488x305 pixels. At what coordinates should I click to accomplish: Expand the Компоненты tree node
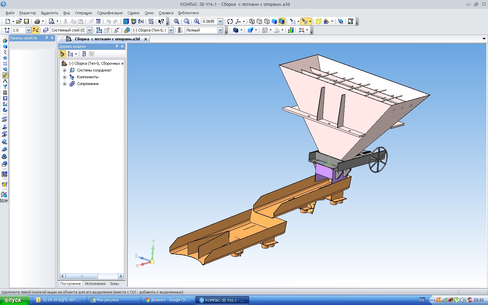point(64,77)
